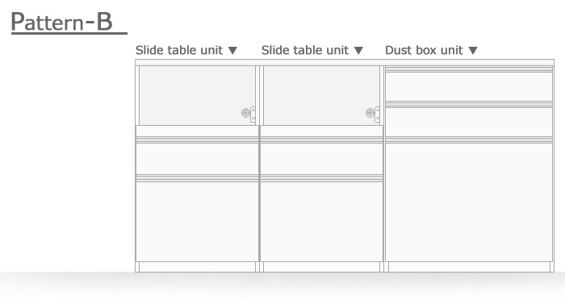The image size is (565, 304).
Task: Click the large dust box compartment door
Action: (469, 202)
